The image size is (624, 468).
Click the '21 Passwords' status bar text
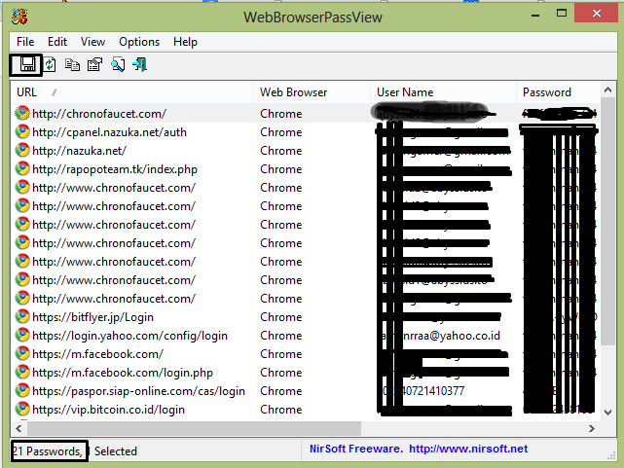pos(48,451)
